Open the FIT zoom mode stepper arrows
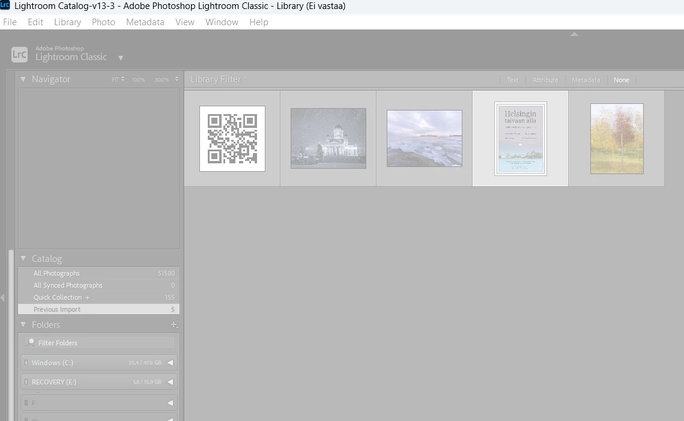684x421 pixels. coord(123,79)
